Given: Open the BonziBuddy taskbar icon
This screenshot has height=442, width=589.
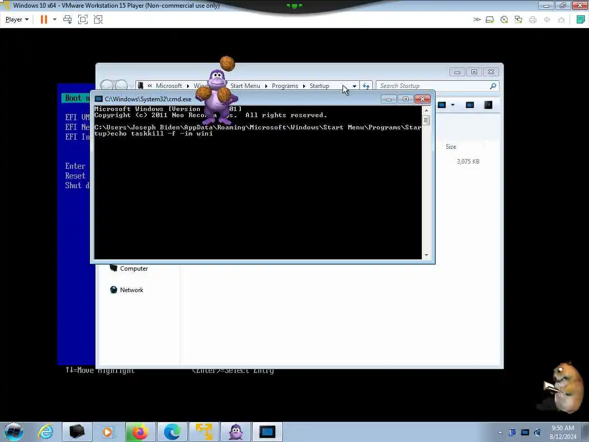Looking at the screenshot, I should coord(236,431).
